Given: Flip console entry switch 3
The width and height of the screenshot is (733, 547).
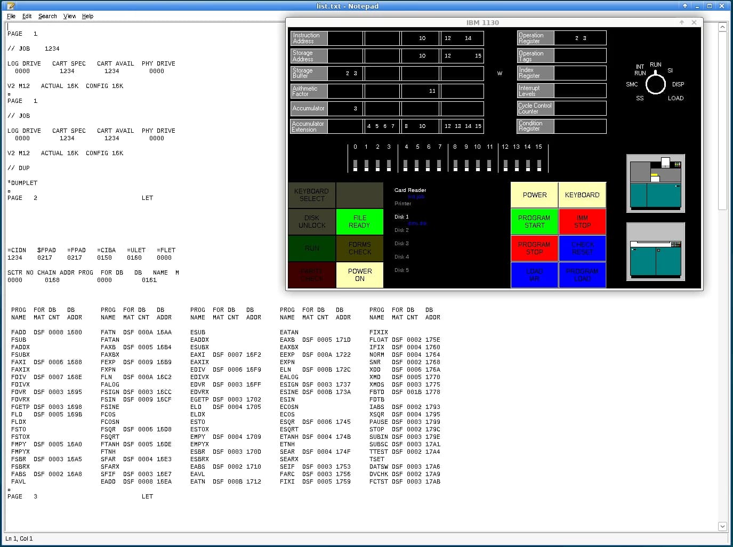Looking at the screenshot, I should coord(389,165).
